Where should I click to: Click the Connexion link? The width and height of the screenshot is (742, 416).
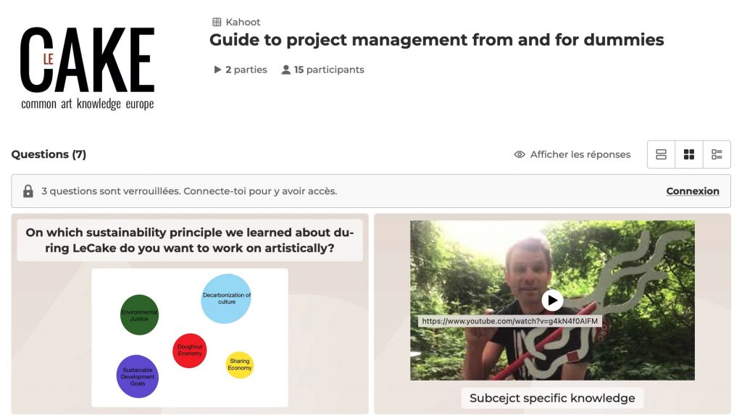pyautogui.click(x=692, y=191)
